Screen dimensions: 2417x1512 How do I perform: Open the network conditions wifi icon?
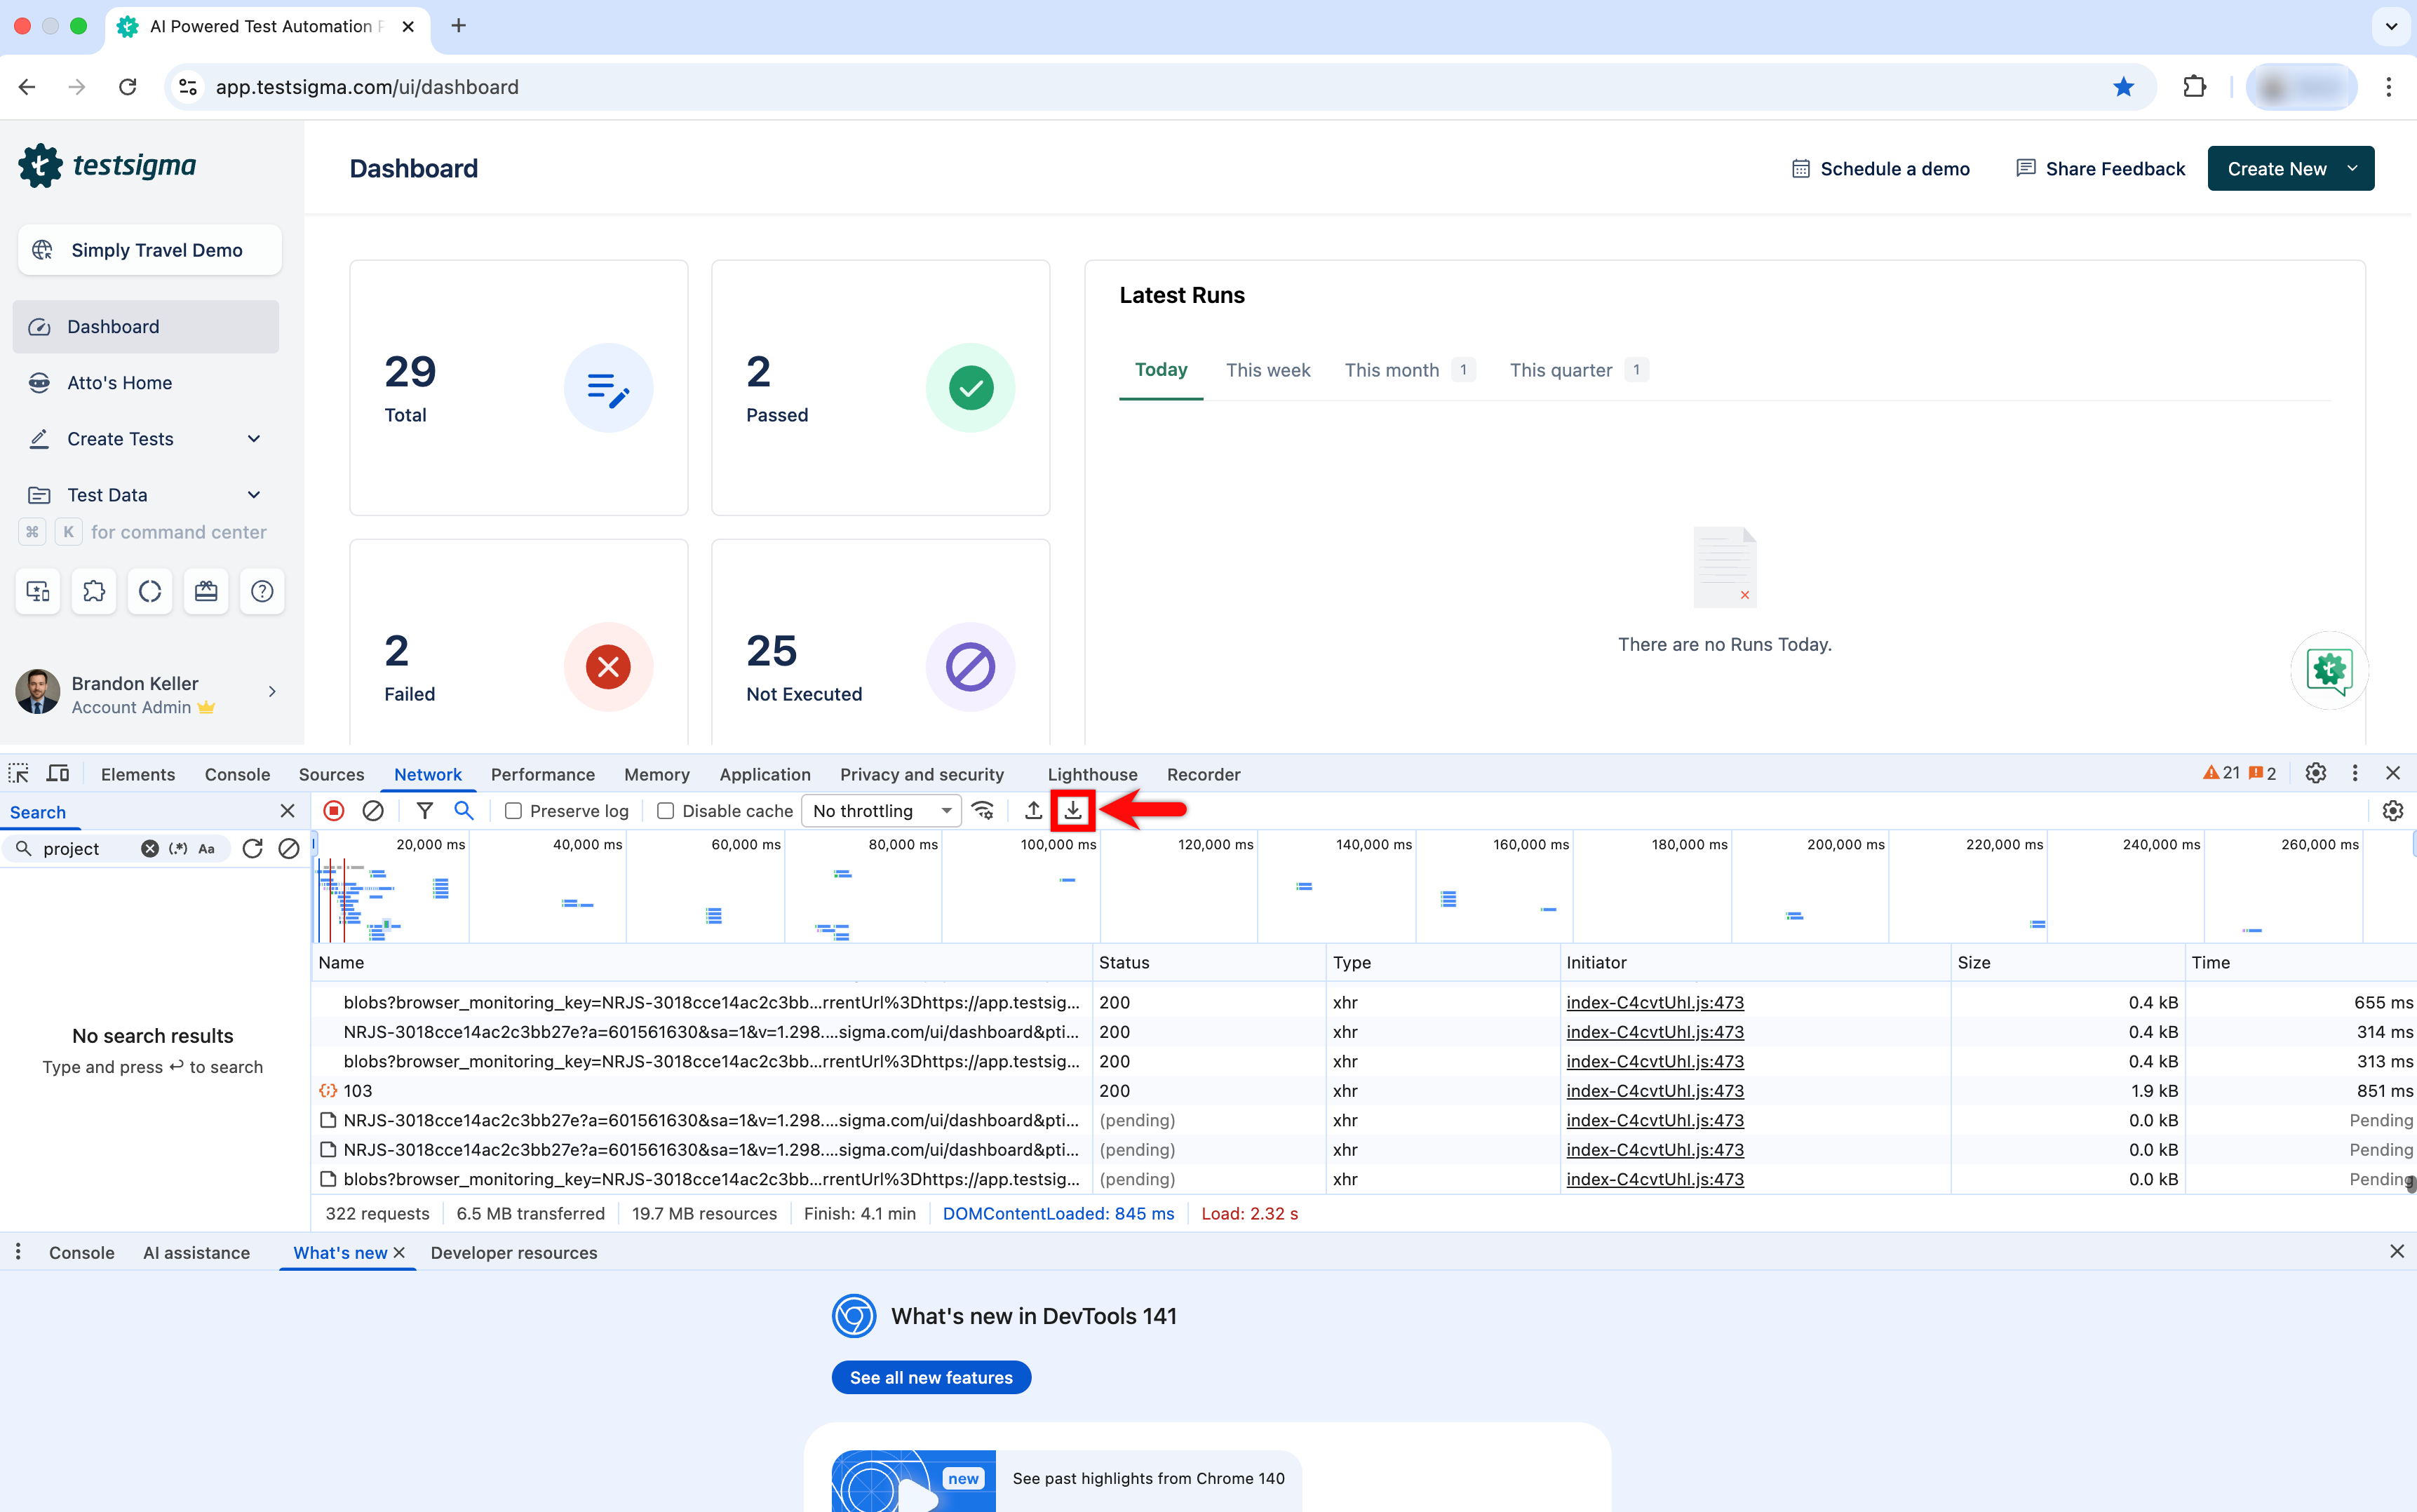[984, 811]
